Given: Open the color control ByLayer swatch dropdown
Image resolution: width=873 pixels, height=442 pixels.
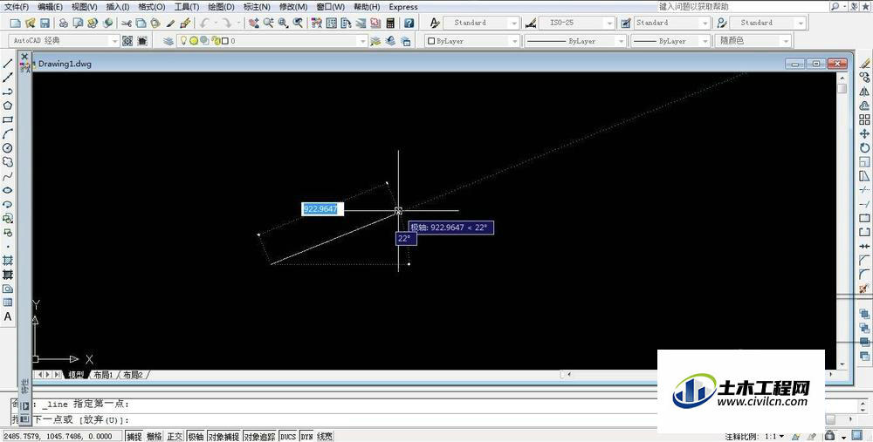Looking at the screenshot, I should [514, 41].
